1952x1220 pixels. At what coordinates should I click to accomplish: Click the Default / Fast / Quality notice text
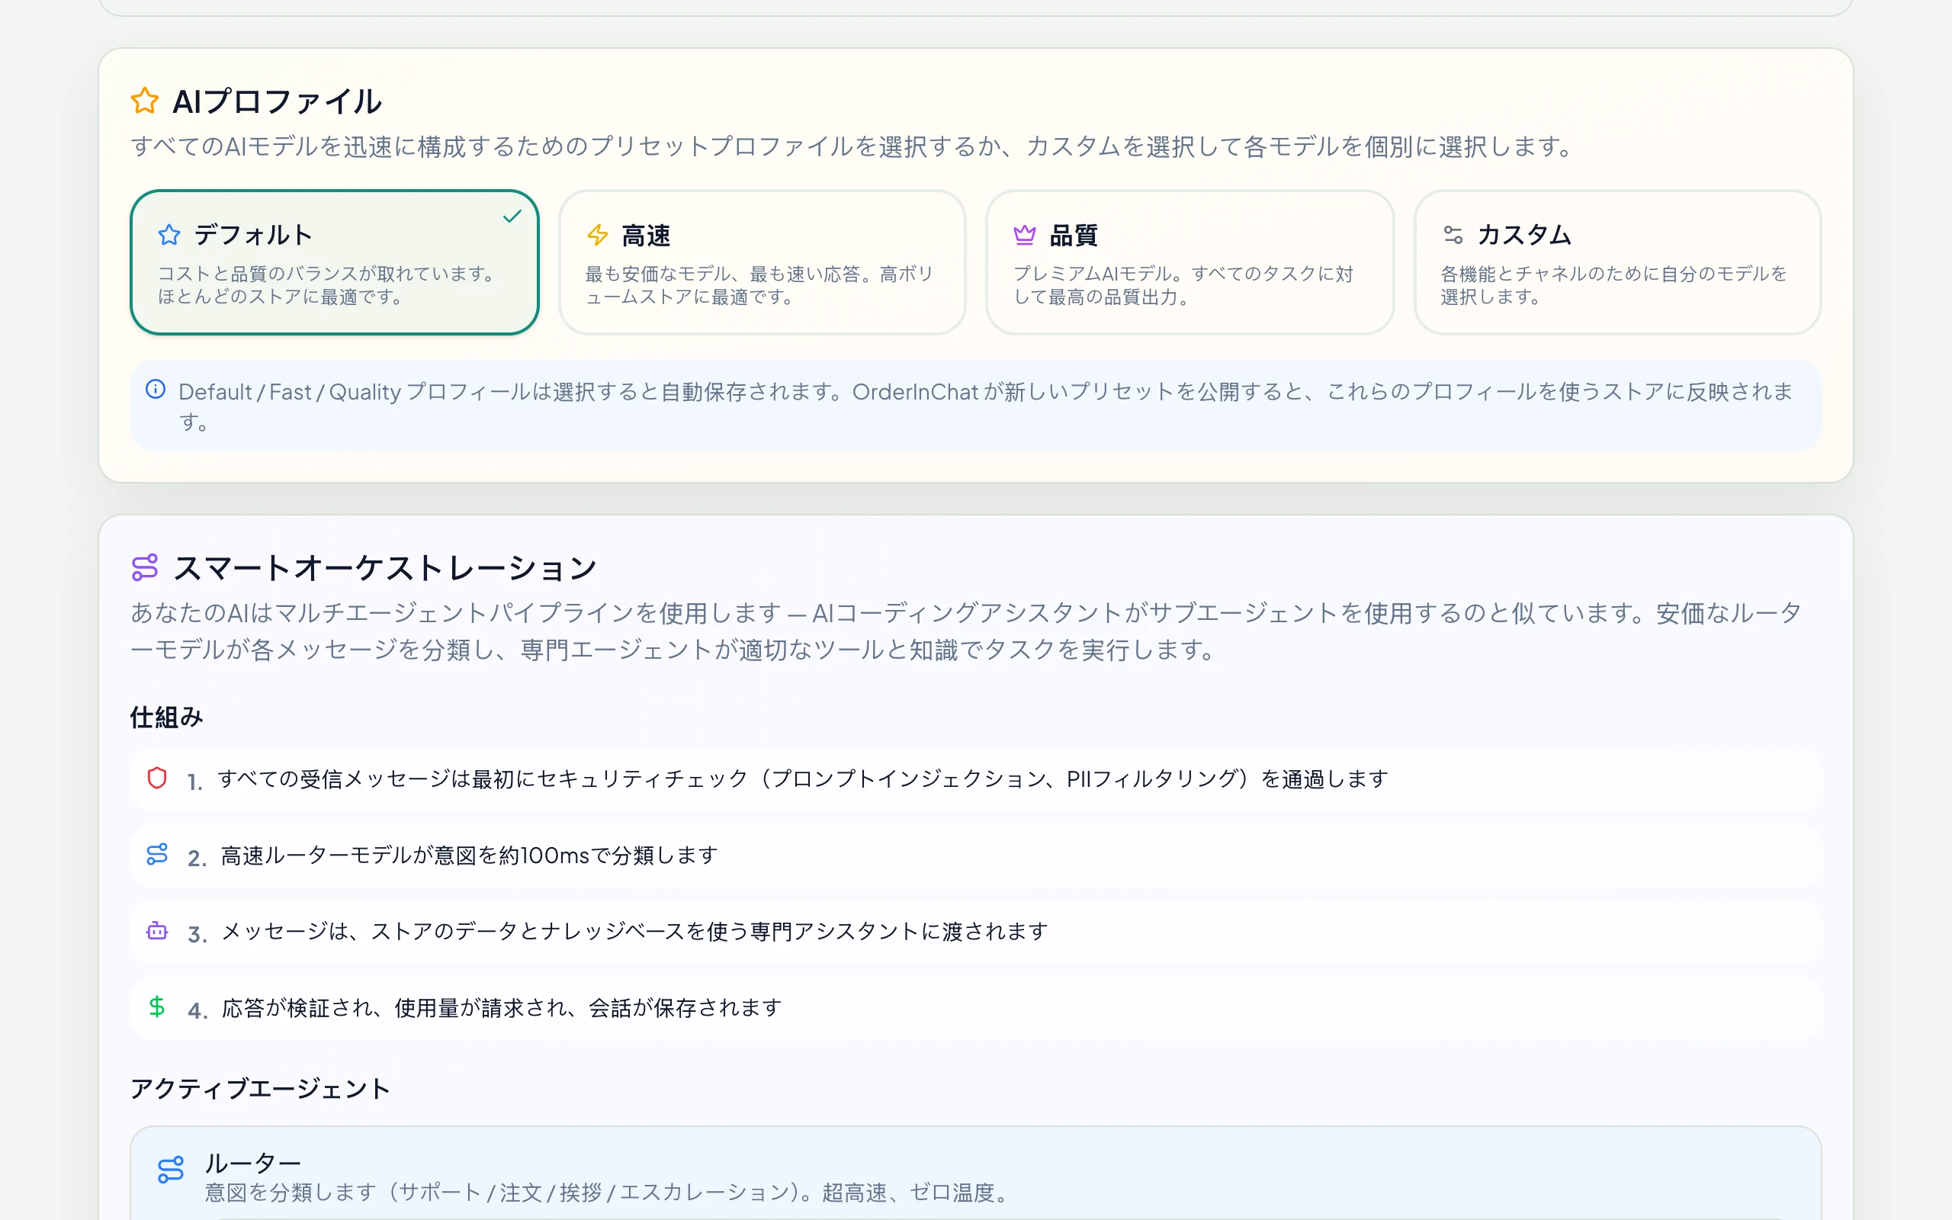click(986, 406)
